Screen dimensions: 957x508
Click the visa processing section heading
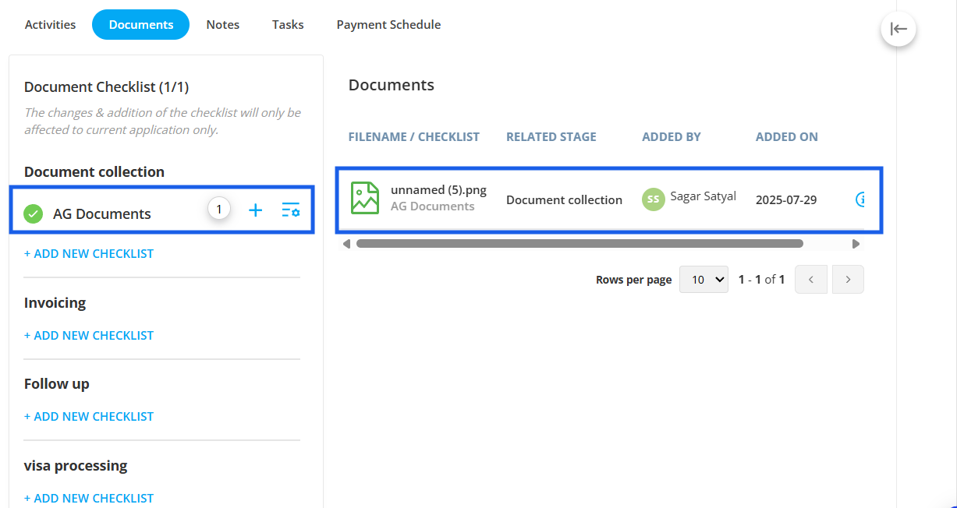(76, 465)
